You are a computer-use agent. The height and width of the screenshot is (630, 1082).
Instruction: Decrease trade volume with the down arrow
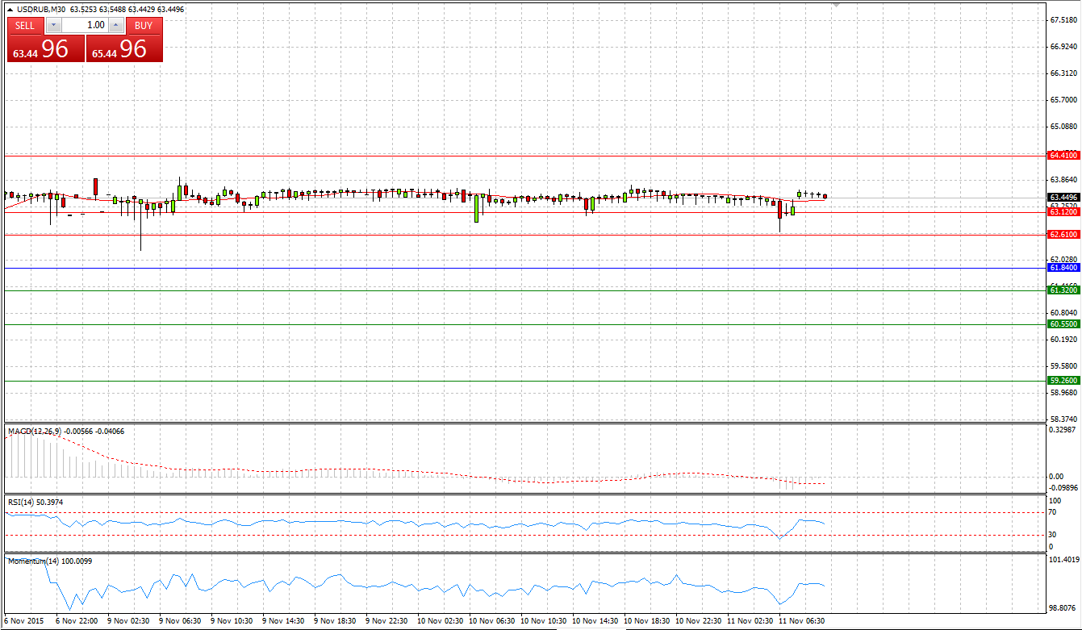click(x=53, y=25)
